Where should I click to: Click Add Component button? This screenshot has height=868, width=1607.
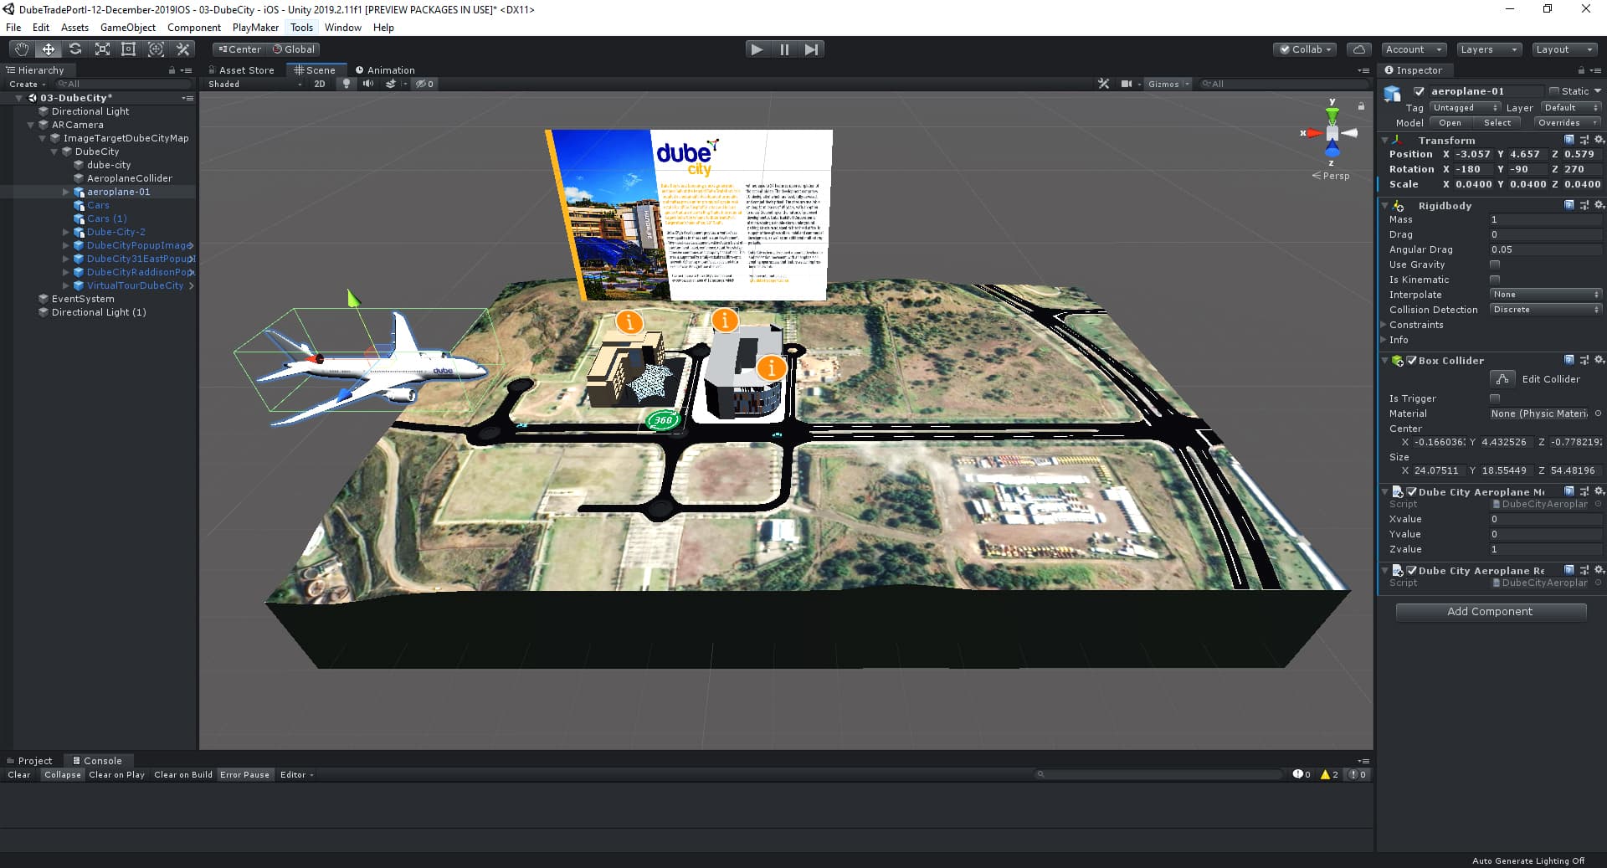pos(1490,612)
